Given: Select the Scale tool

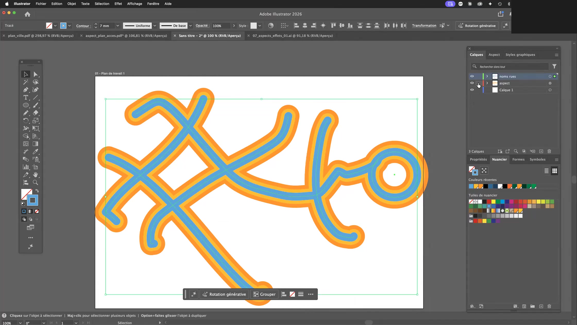Looking at the screenshot, I should [x=36, y=120].
